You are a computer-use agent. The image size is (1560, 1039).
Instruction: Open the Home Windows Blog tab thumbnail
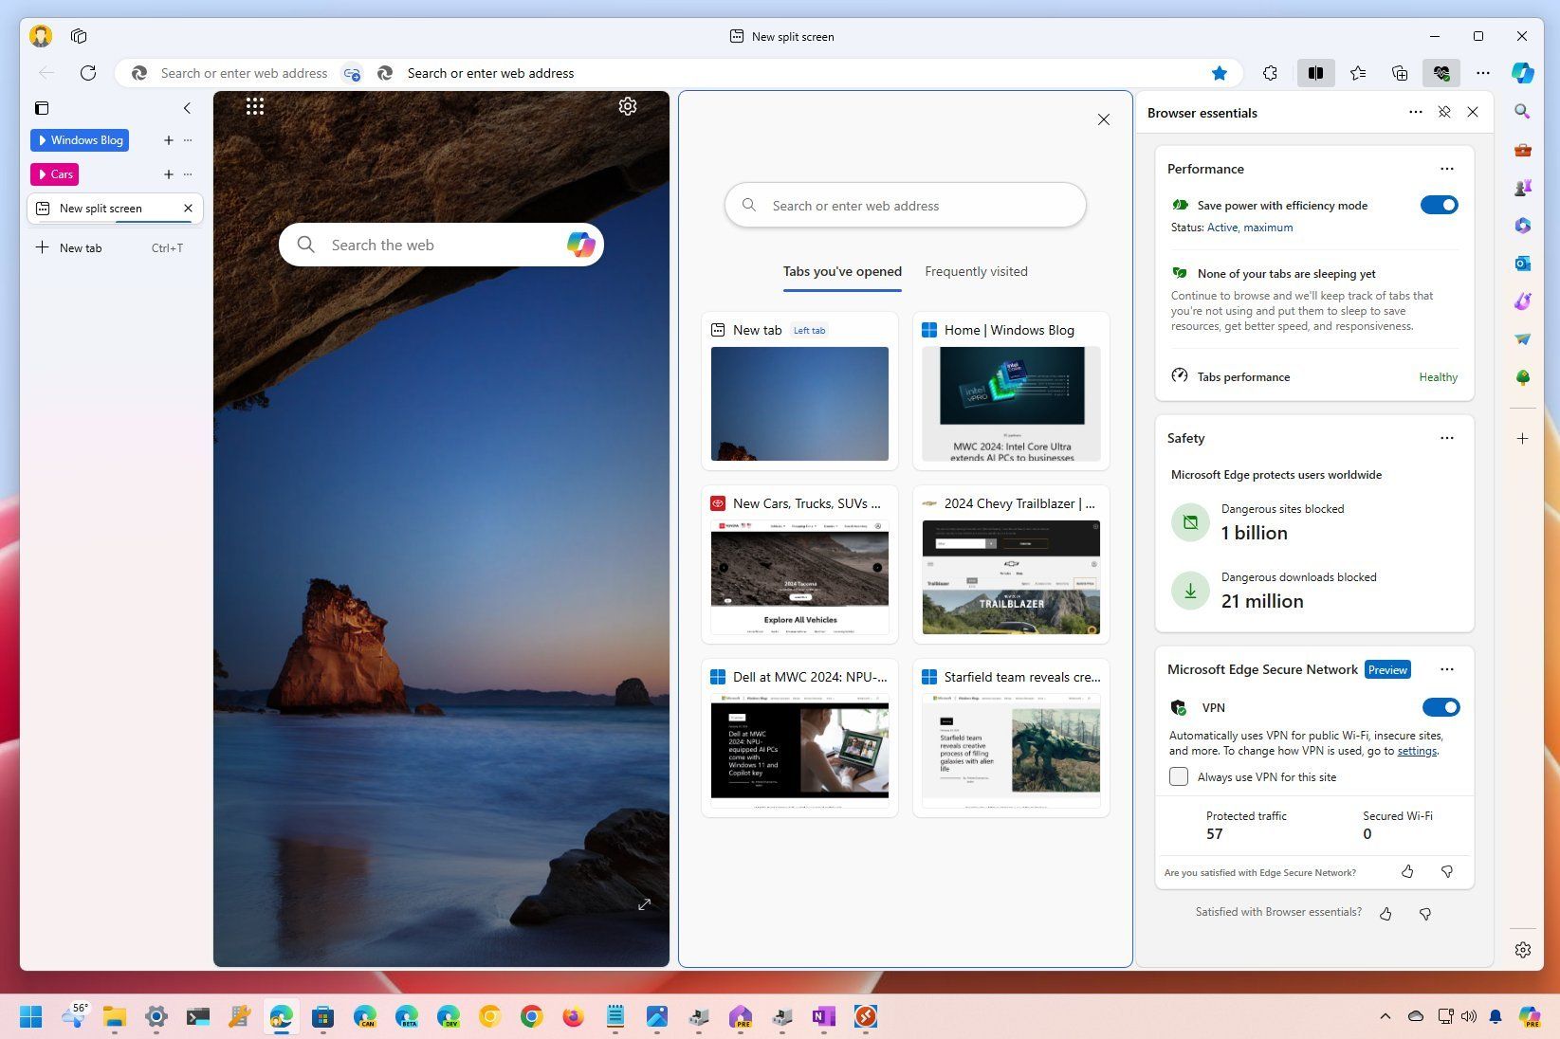point(1009,391)
